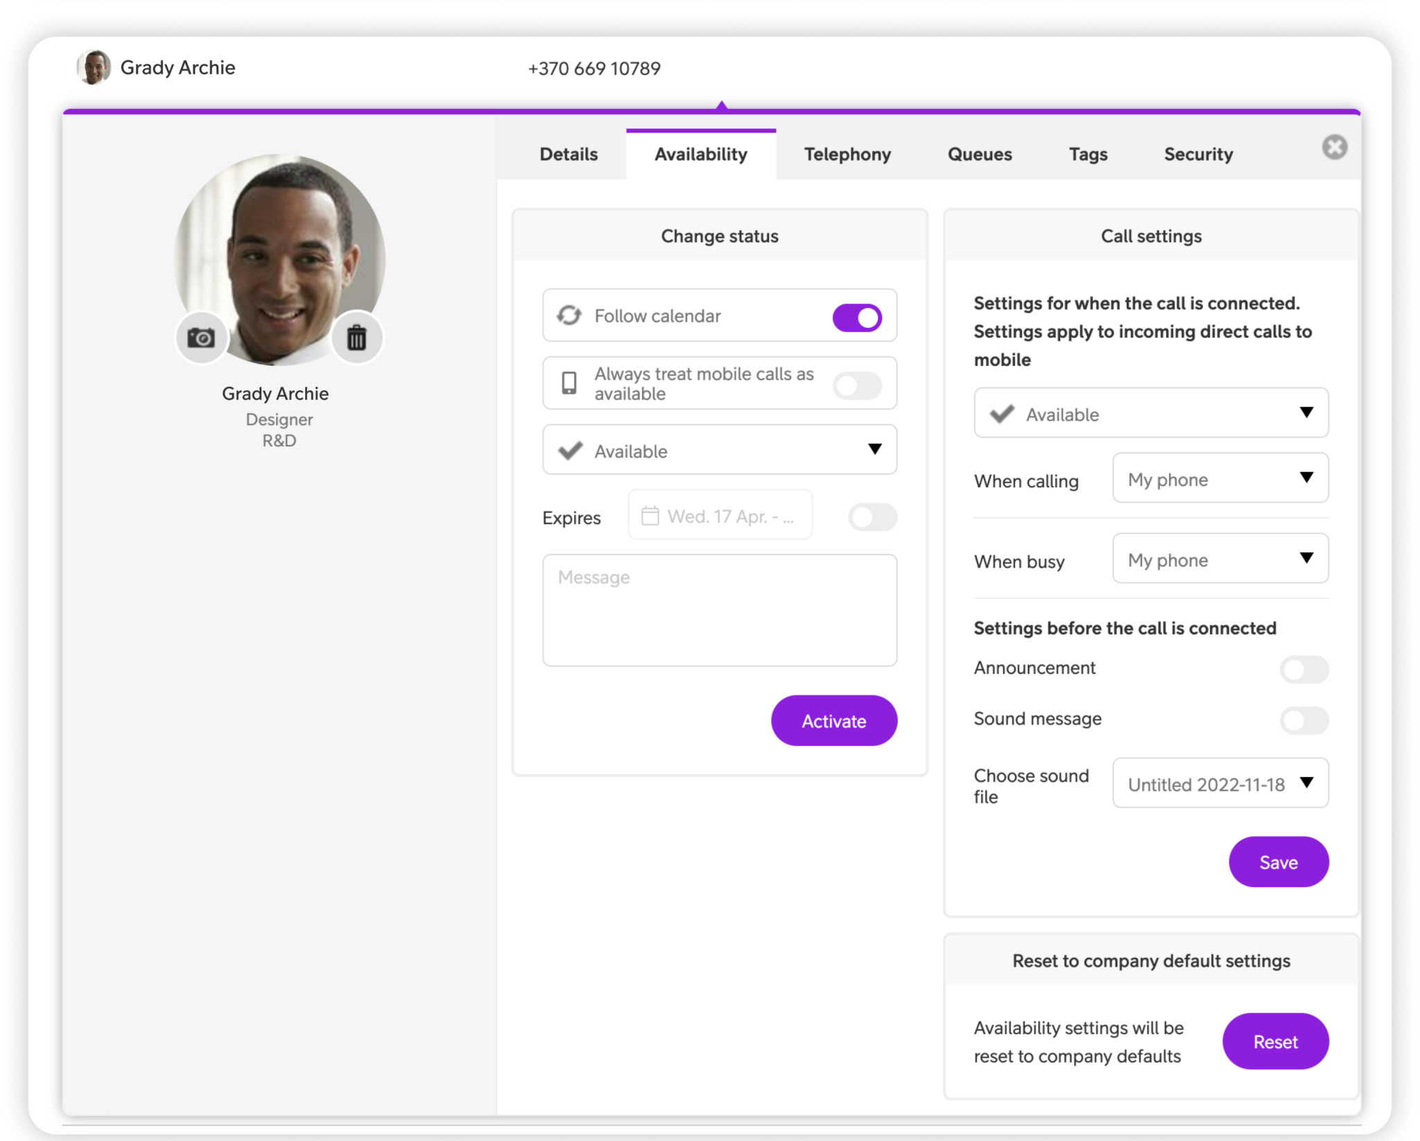This screenshot has width=1420, height=1141.
Task: Open the Security tab
Action: click(1198, 154)
